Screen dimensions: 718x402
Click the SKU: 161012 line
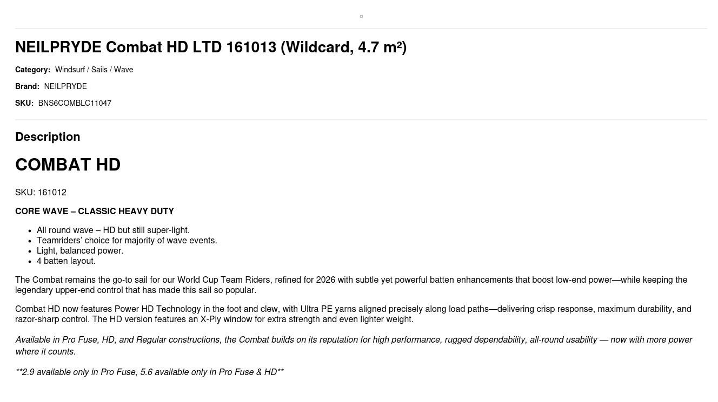41,193
